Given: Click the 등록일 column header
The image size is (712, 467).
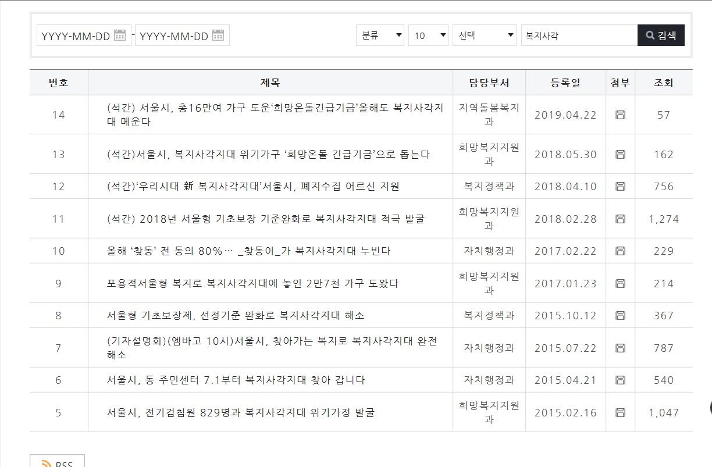Looking at the screenshot, I should tap(565, 83).
